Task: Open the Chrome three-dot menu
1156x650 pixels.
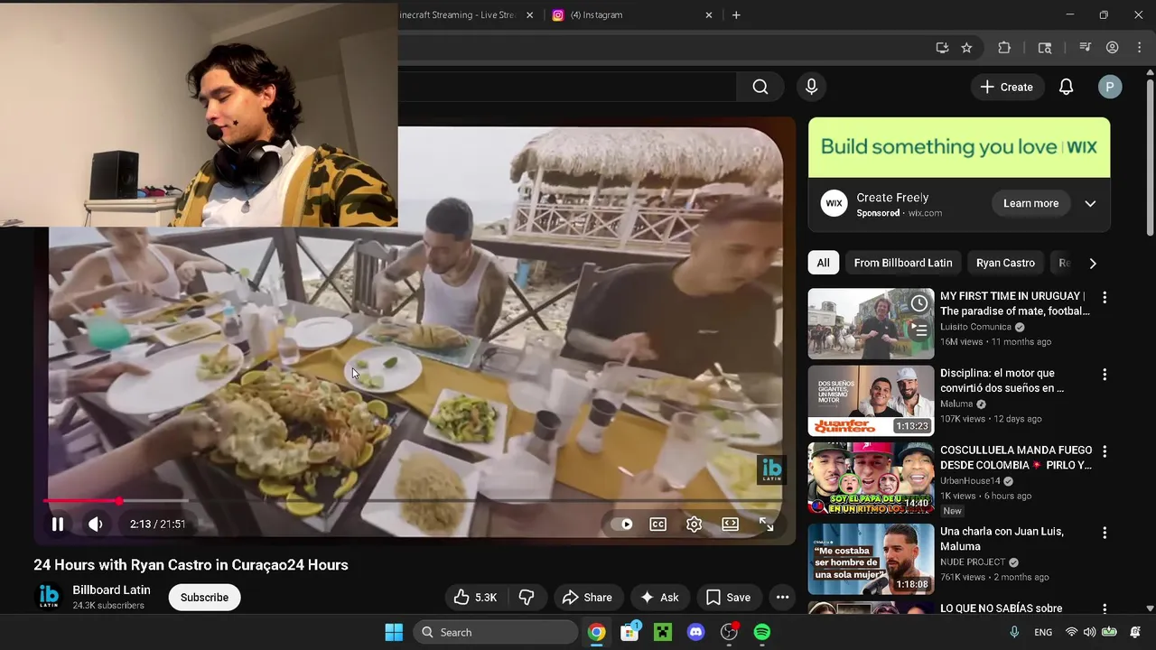Action: 1141,48
